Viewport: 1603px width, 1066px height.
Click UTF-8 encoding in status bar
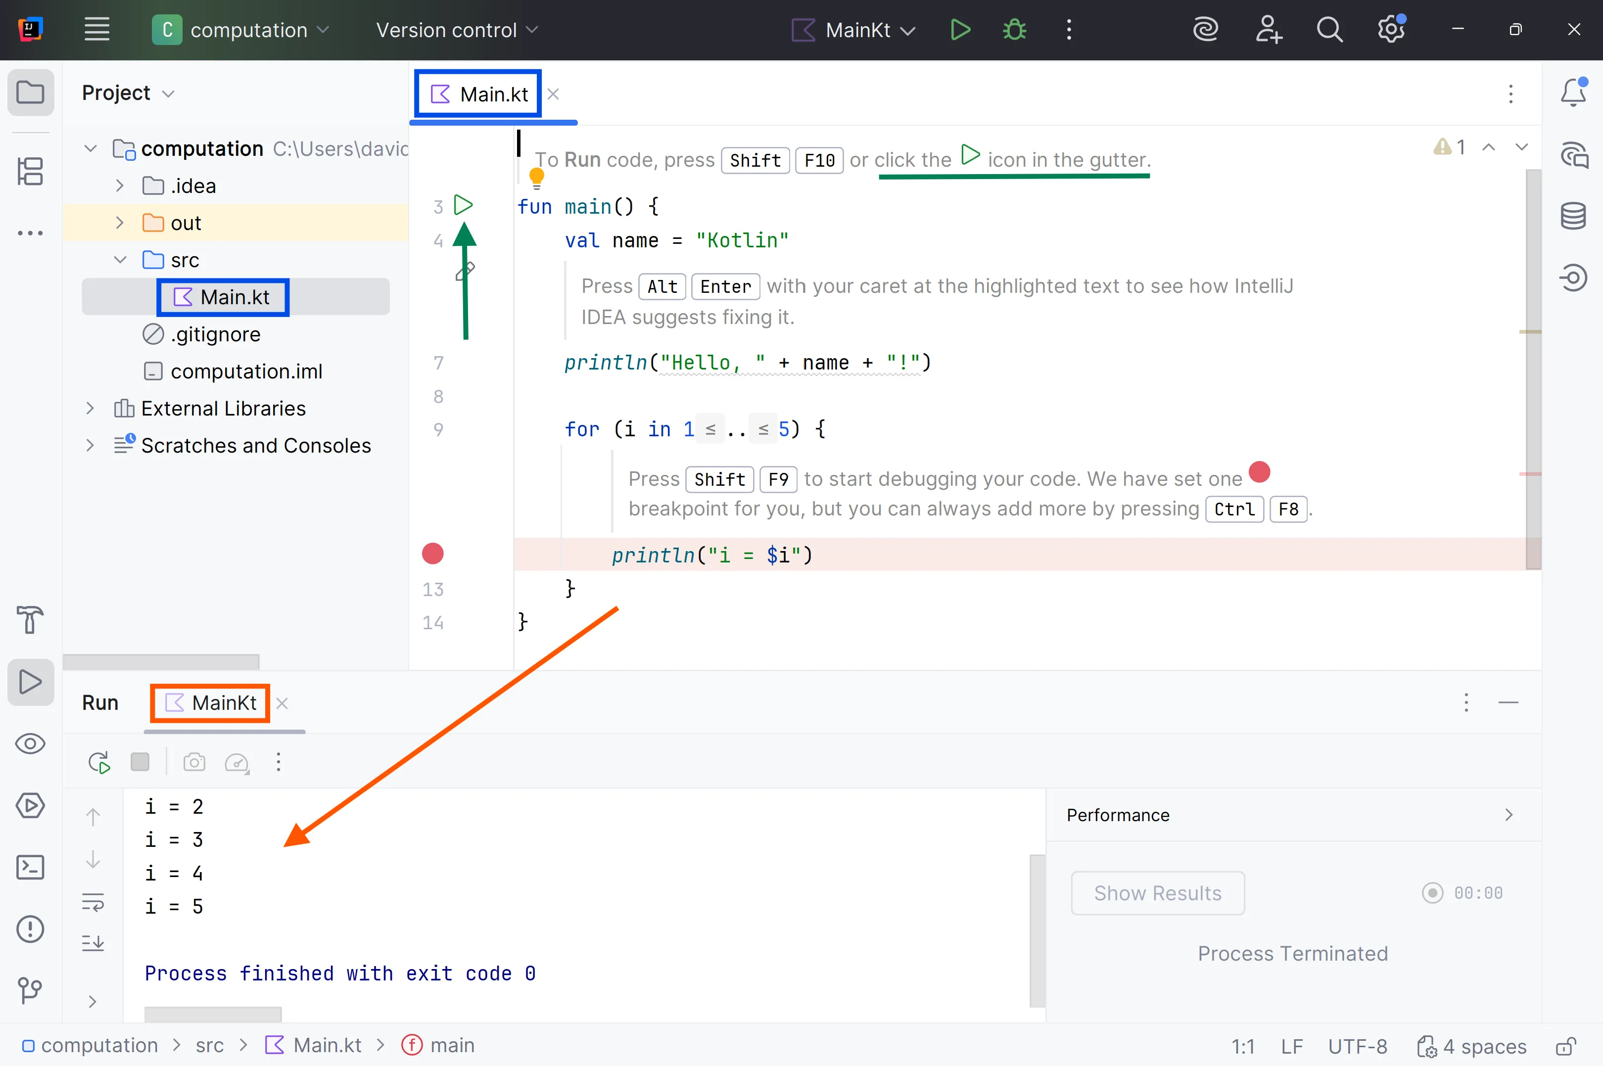point(1357,1046)
